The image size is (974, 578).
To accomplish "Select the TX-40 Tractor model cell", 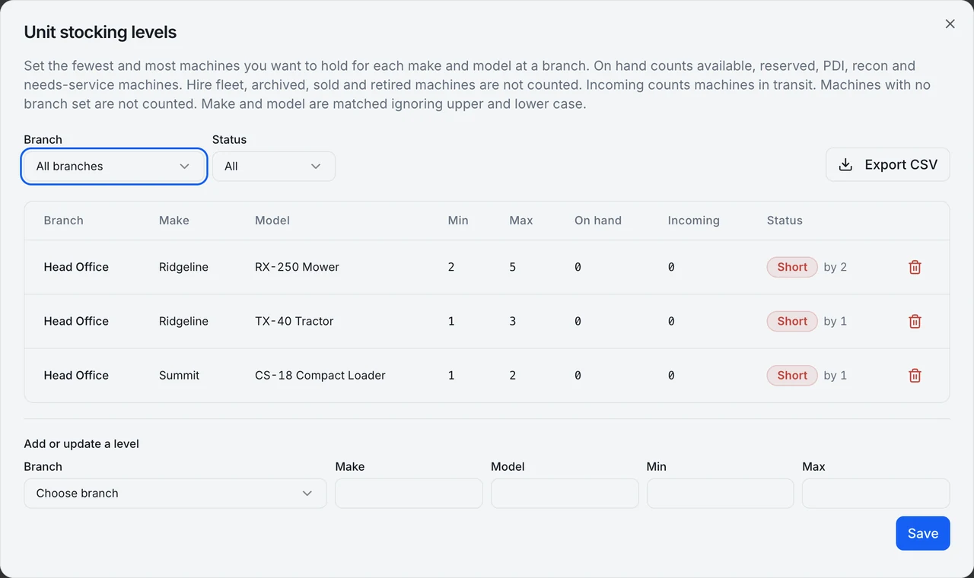I will pos(294,321).
